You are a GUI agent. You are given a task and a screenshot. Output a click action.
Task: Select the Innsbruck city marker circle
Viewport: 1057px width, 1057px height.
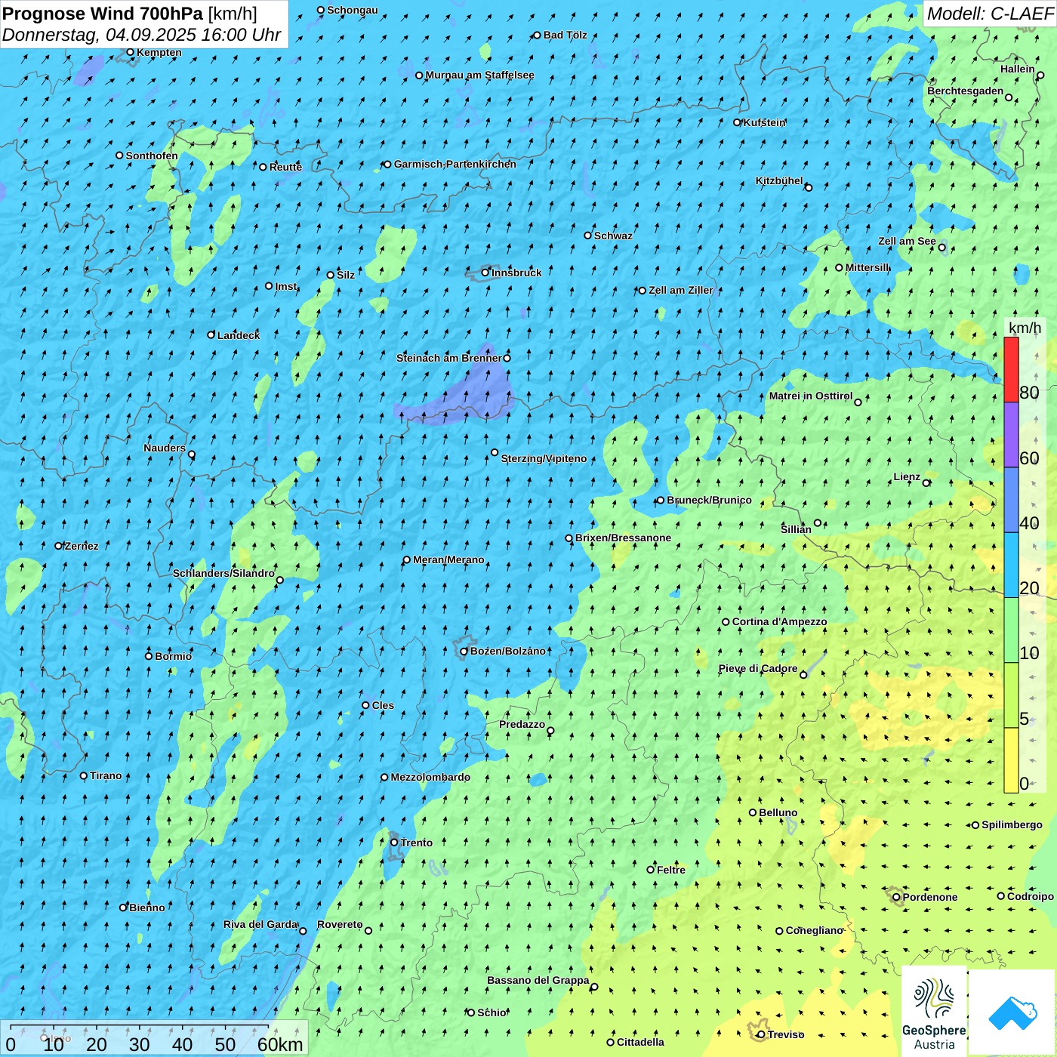pos(485,273)
